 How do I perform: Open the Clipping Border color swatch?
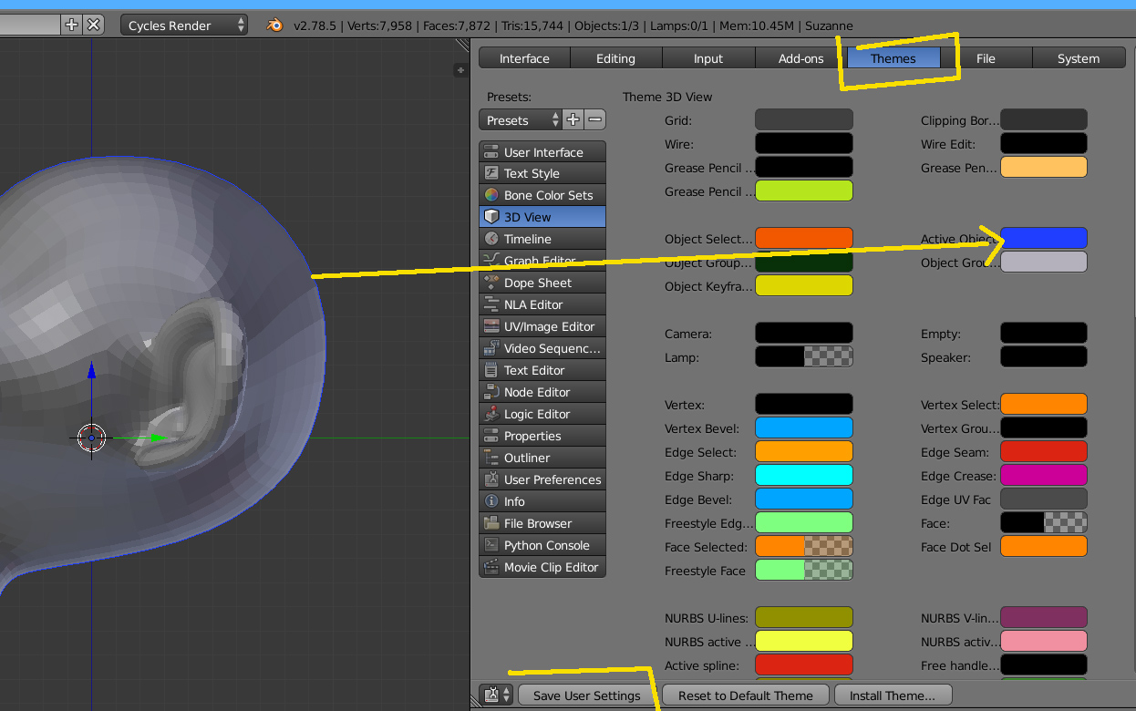tap(1044, 119)
